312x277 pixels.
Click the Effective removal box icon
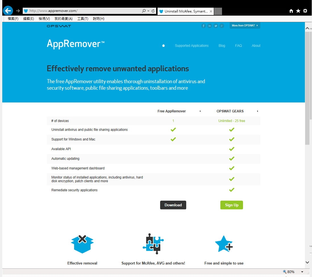click(82, 244)
